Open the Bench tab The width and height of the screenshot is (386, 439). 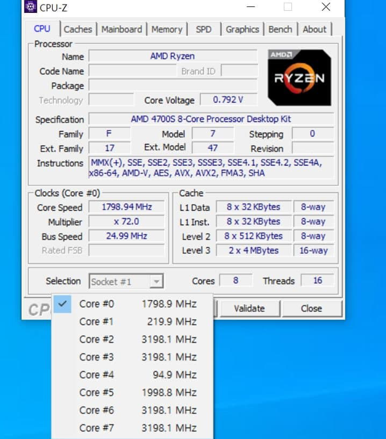coord(280,30)
